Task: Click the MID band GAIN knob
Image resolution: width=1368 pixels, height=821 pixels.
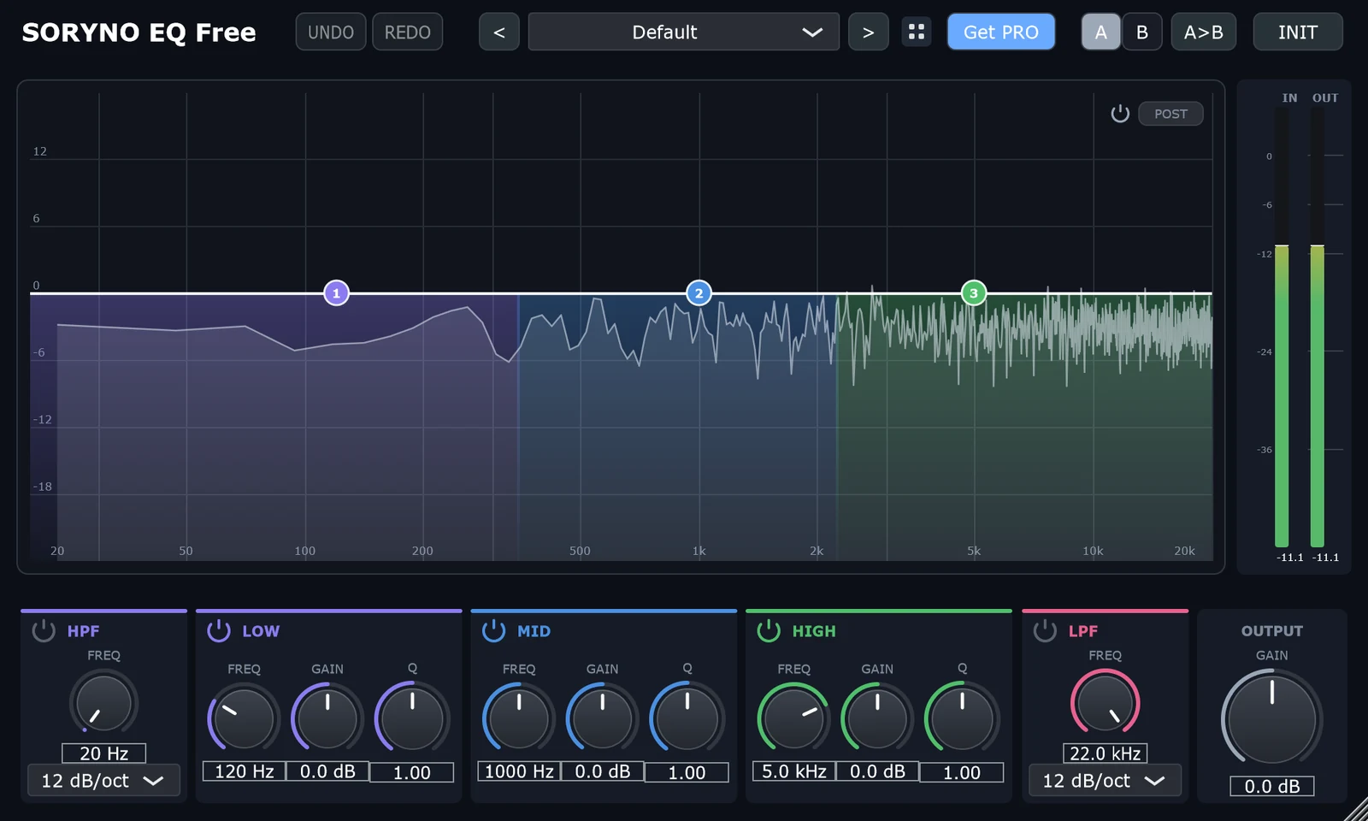Action: click(603, 718)
